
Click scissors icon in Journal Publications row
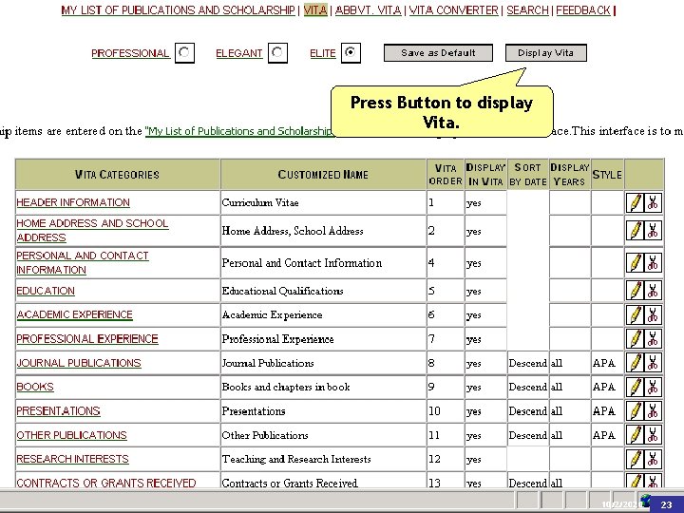(653, 363)
